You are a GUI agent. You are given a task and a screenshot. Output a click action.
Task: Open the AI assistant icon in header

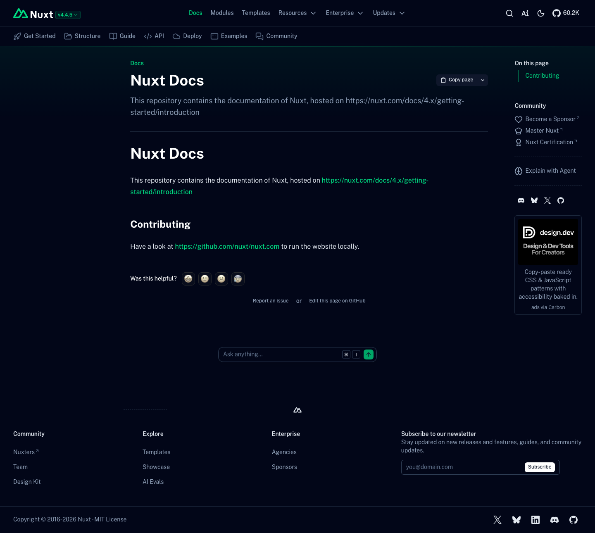coord(525,13)
